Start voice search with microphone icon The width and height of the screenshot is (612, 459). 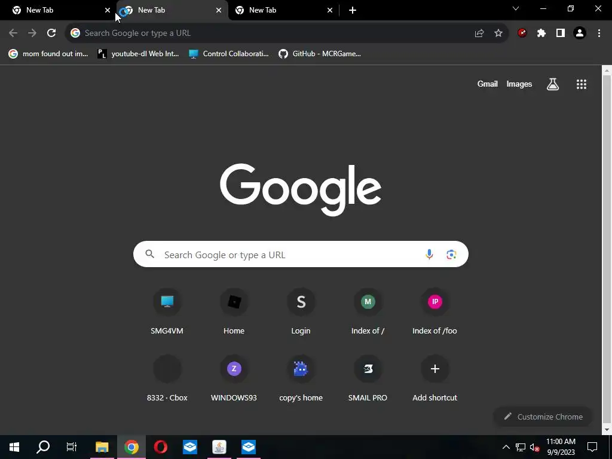tap(429, 254)
